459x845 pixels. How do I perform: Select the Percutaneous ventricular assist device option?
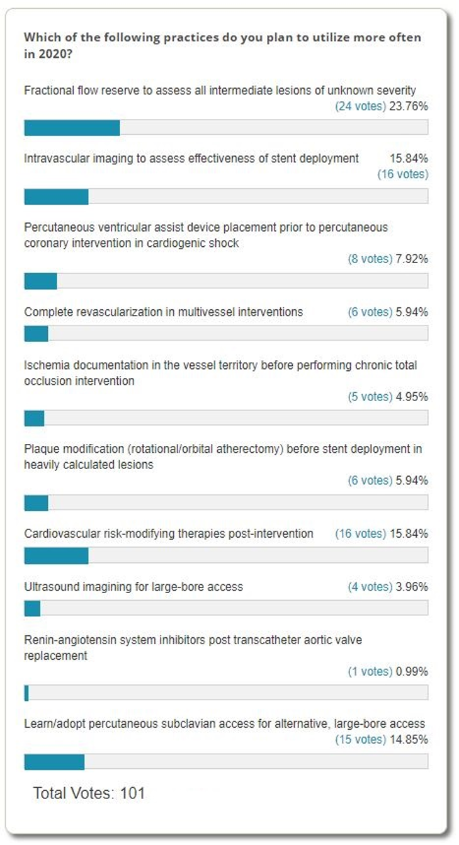206,235
